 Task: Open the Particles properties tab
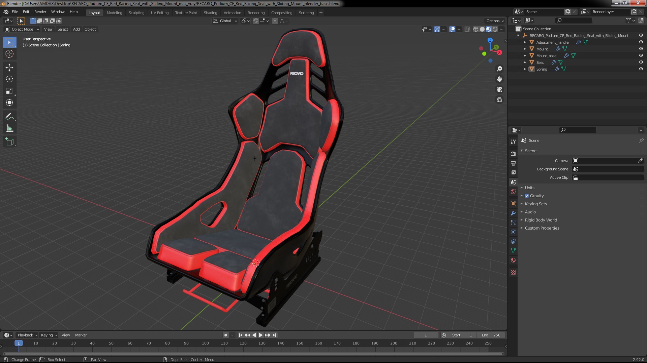click(513, 223)
